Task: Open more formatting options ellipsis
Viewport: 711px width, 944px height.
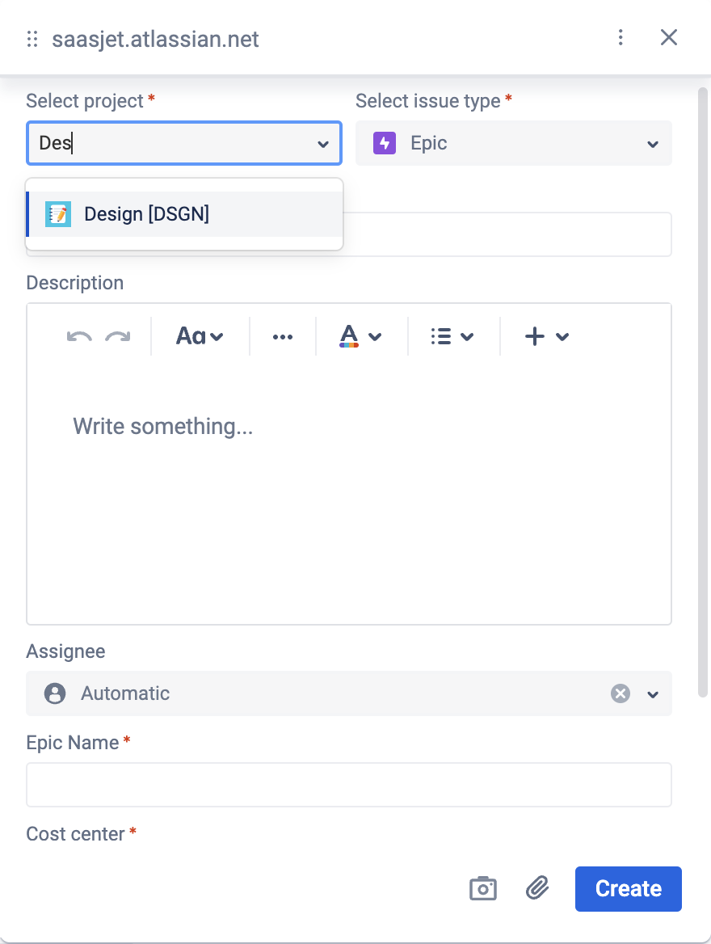Action: point(283,337)
